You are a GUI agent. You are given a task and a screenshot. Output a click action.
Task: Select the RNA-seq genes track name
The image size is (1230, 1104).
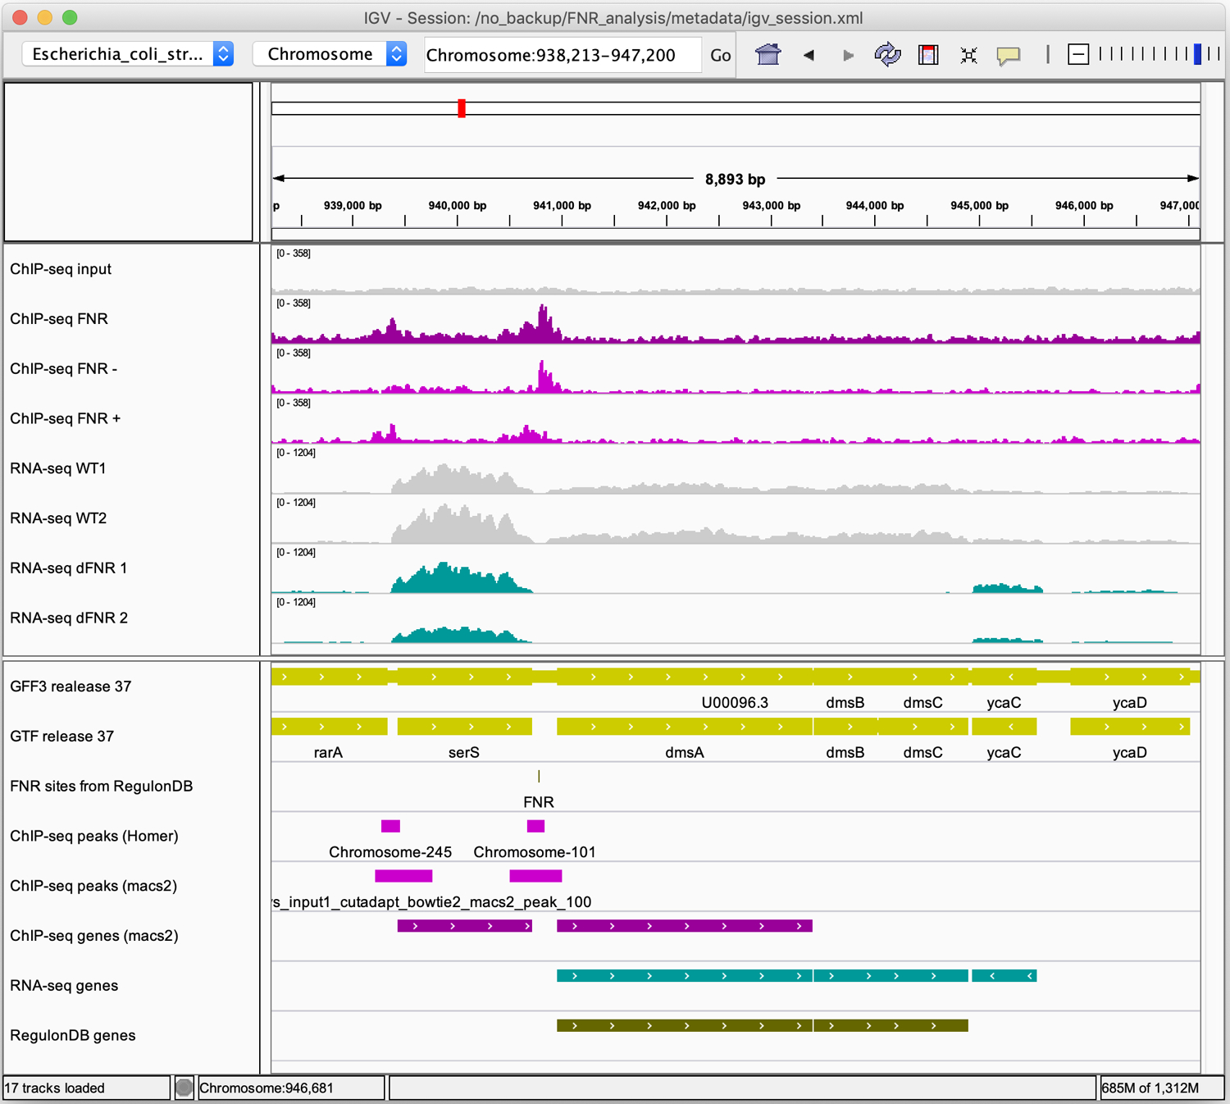pyautogui.click(x=64, y=986)
